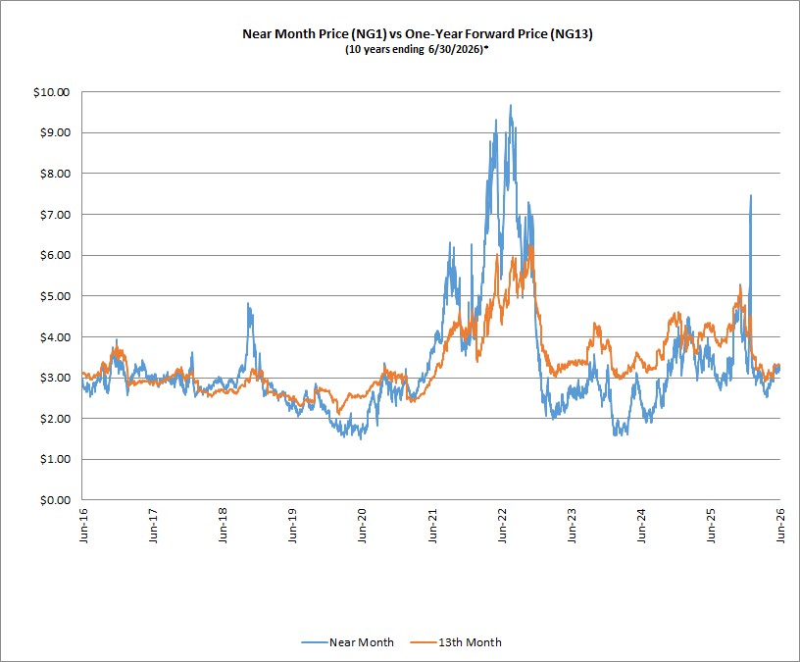The image size is (800, 662).
Task: Select the $2.00 y-axis label
Action: coord(55,419)
